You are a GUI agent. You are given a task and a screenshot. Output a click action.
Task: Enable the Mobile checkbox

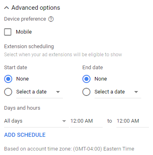pos(8,32)
